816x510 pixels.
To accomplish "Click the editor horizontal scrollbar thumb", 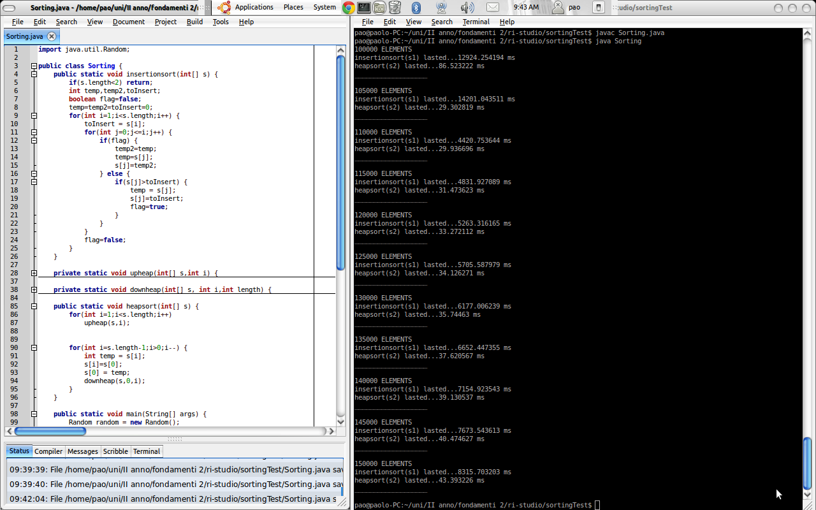I will [50, 431].
